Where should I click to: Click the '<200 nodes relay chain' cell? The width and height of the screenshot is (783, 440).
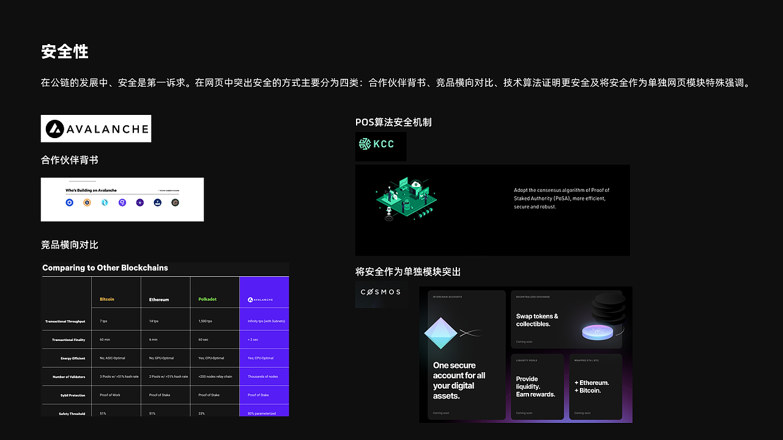coord(215,376)
